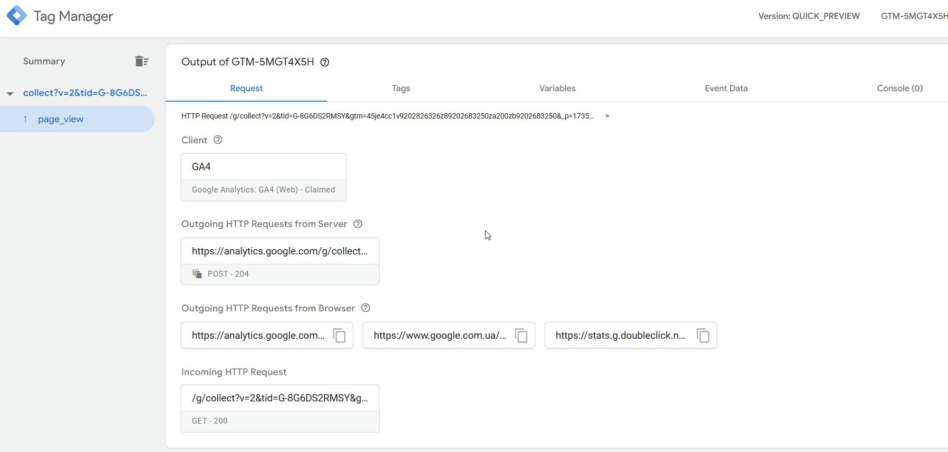Viewport: 948px width, 452px height.
Task: Click the Summary heading in the sidebar
Action: tap(44, 61)
